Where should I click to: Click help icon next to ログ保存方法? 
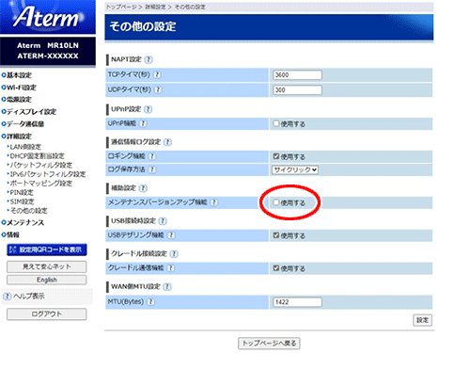pyautogui.click(x=152, y=169)
